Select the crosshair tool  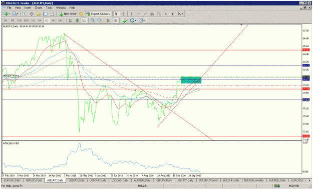pos(123,14)
